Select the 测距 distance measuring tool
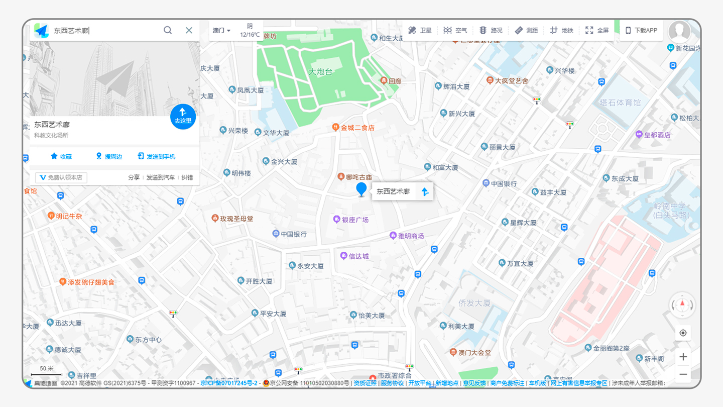 pos(526,30)
